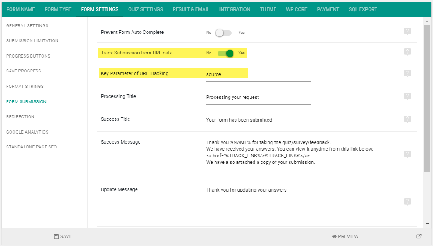The width and height of the screenshot is (433, 246).
Task: Click 'No' label of Track Submission row
Action: [x=208, y=53]
